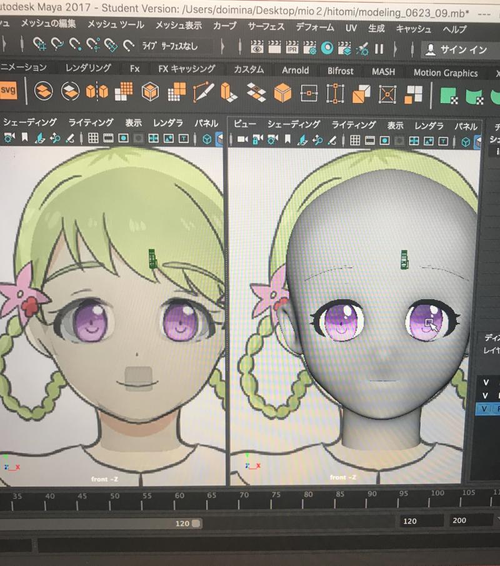The height and width of the screenshot is (566, 500).
Task: Click the サインイン sign-in button
Action: [x=459, y=49]
